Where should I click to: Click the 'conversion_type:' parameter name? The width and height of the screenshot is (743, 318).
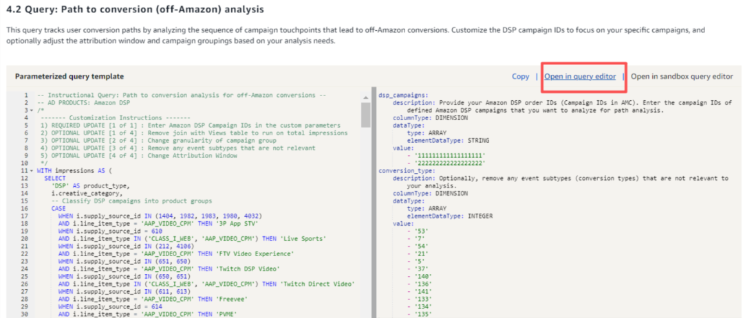pos(407,171)
